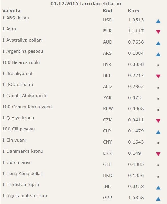Click the USD rate value 1.0513
Screen dimensions: 167x204
click(x=136, y=20)
